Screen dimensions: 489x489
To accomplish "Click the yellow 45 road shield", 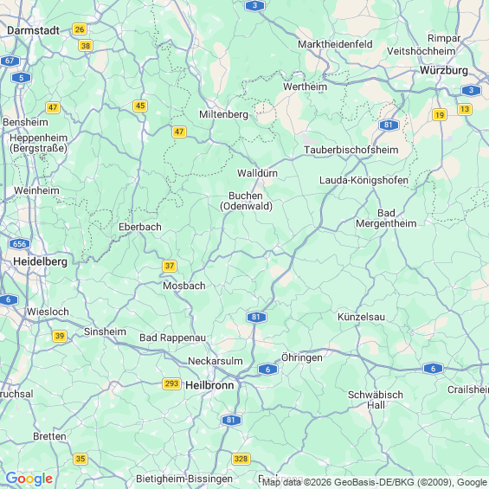I will (x=140, y=106).
